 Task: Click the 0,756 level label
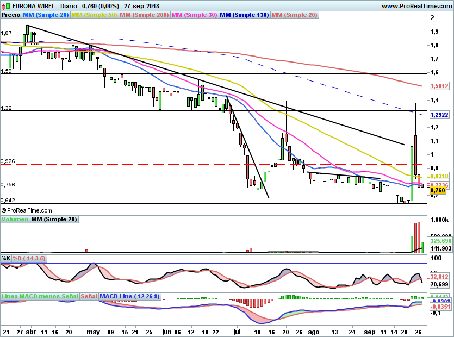[x=8, y=184]
